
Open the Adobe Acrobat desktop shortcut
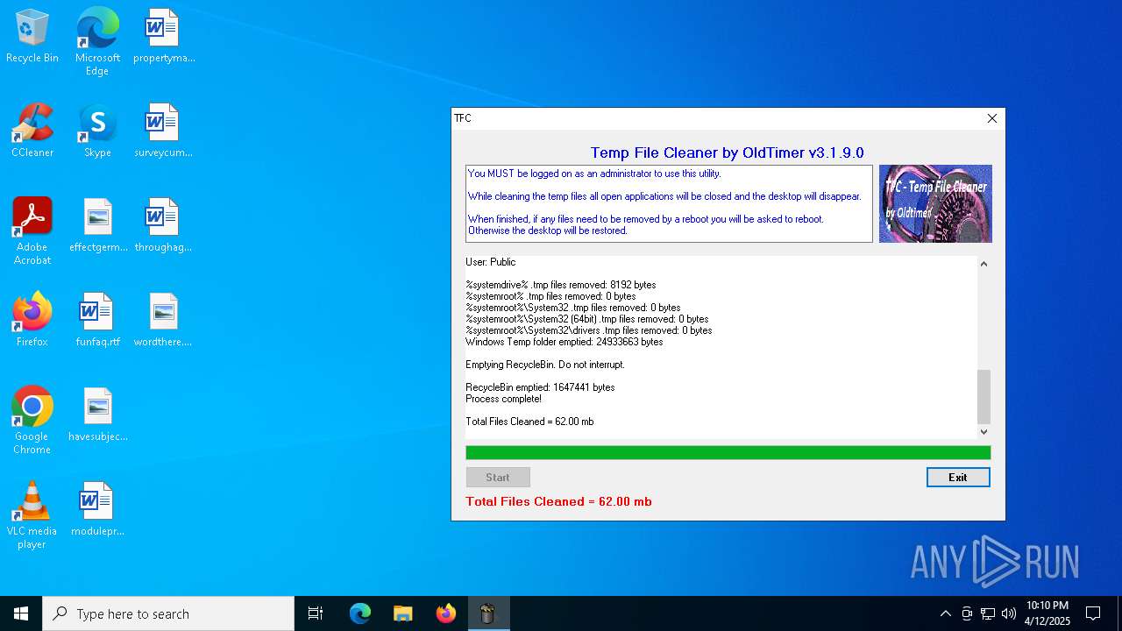click(32, 231)
